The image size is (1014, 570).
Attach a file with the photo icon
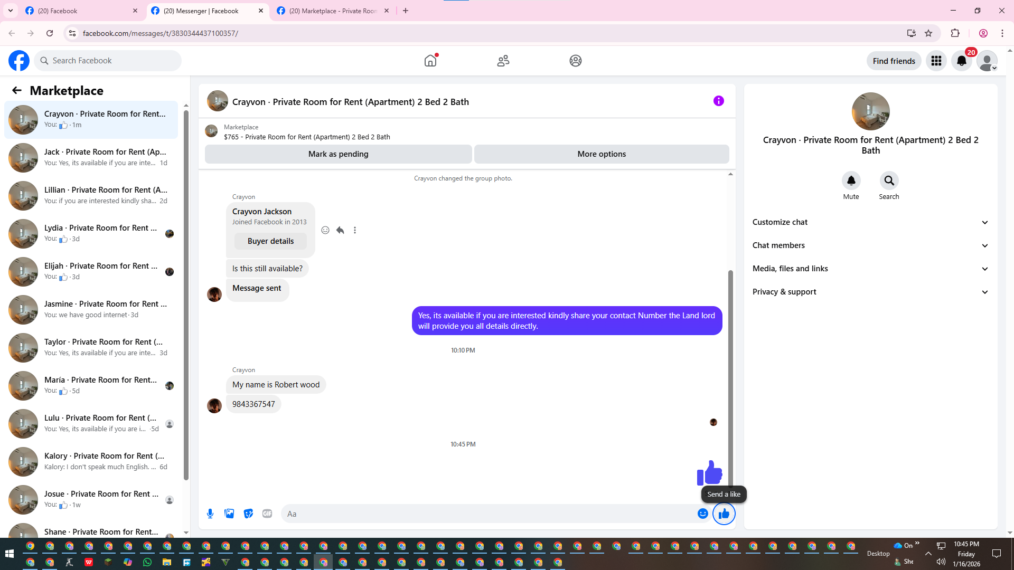point(229,514)
